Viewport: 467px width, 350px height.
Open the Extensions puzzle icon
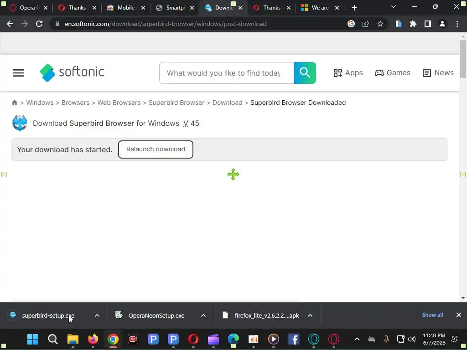[413, 24]
